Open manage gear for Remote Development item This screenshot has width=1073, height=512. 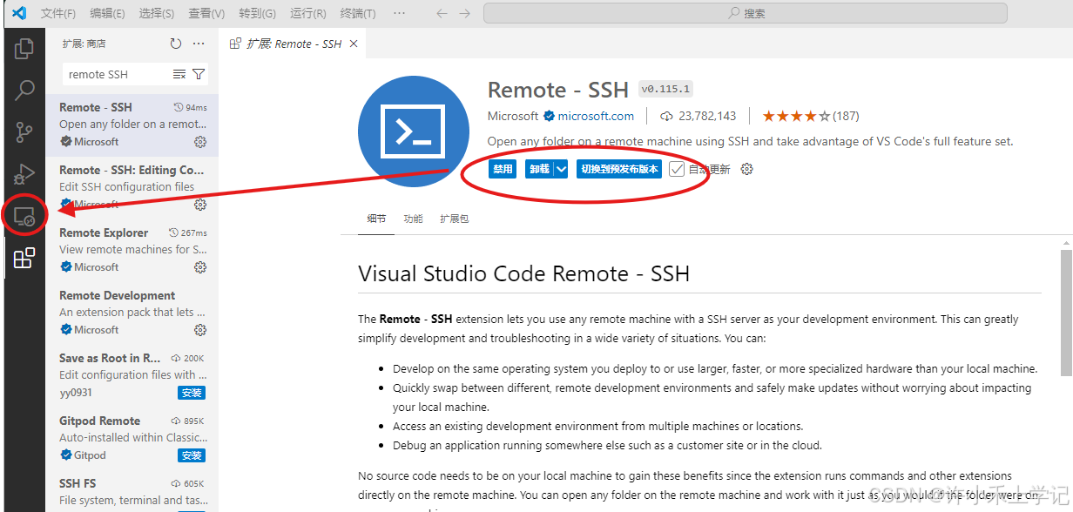point(200,330)
